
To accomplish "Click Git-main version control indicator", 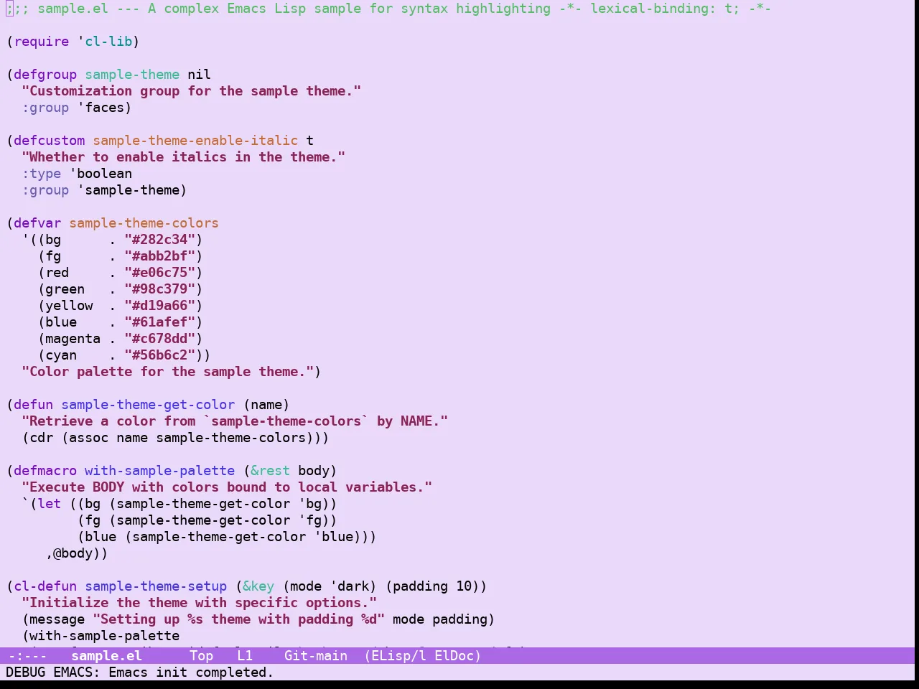I will pos(316,655).
